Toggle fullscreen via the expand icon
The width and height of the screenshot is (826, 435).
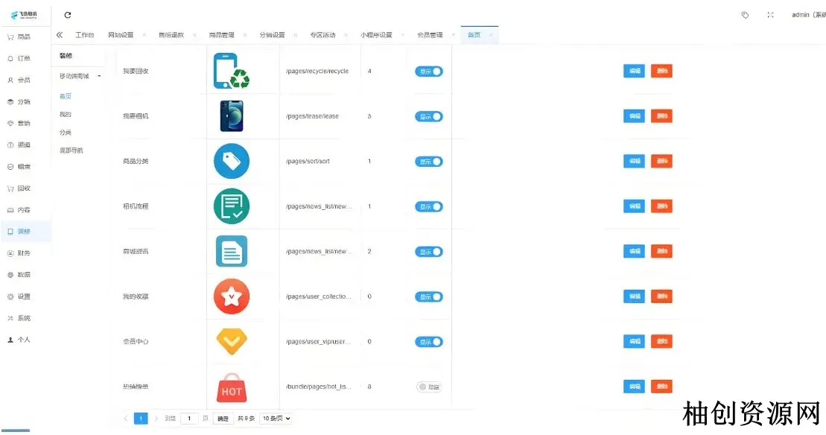(x=770, y=15)
